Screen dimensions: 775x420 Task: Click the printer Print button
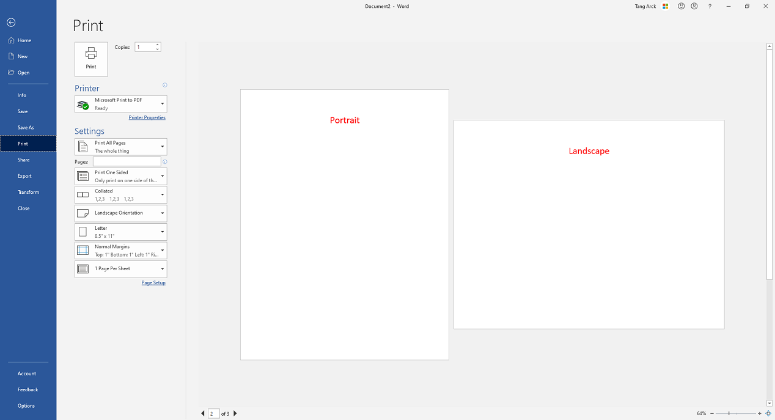(x=91, y=59)
